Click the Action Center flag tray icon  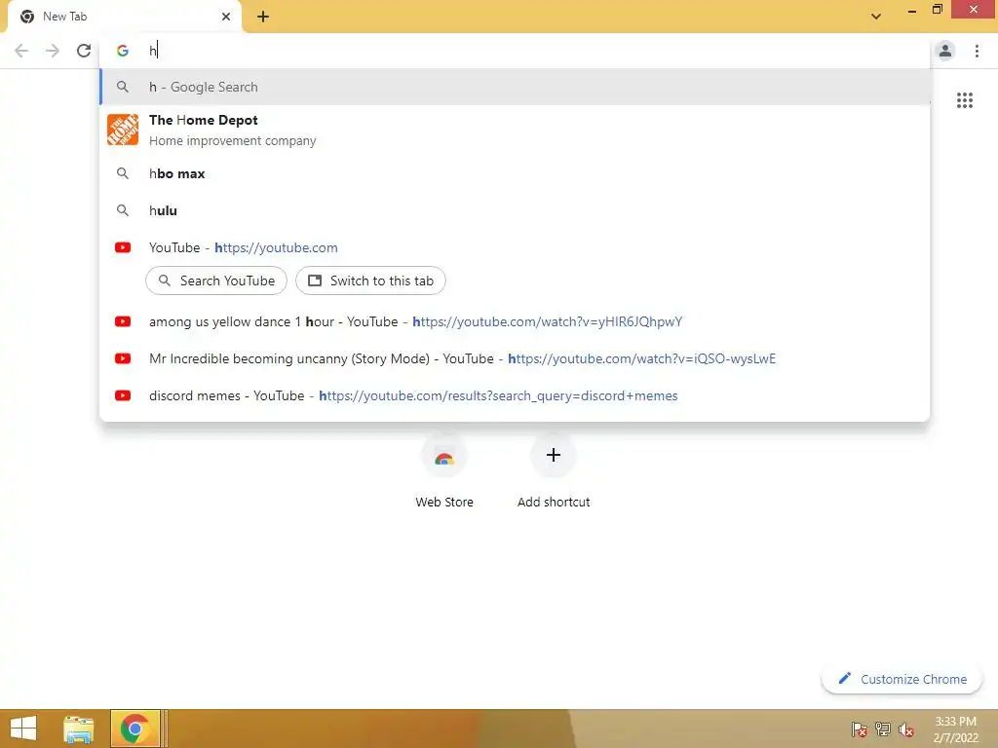860,729
